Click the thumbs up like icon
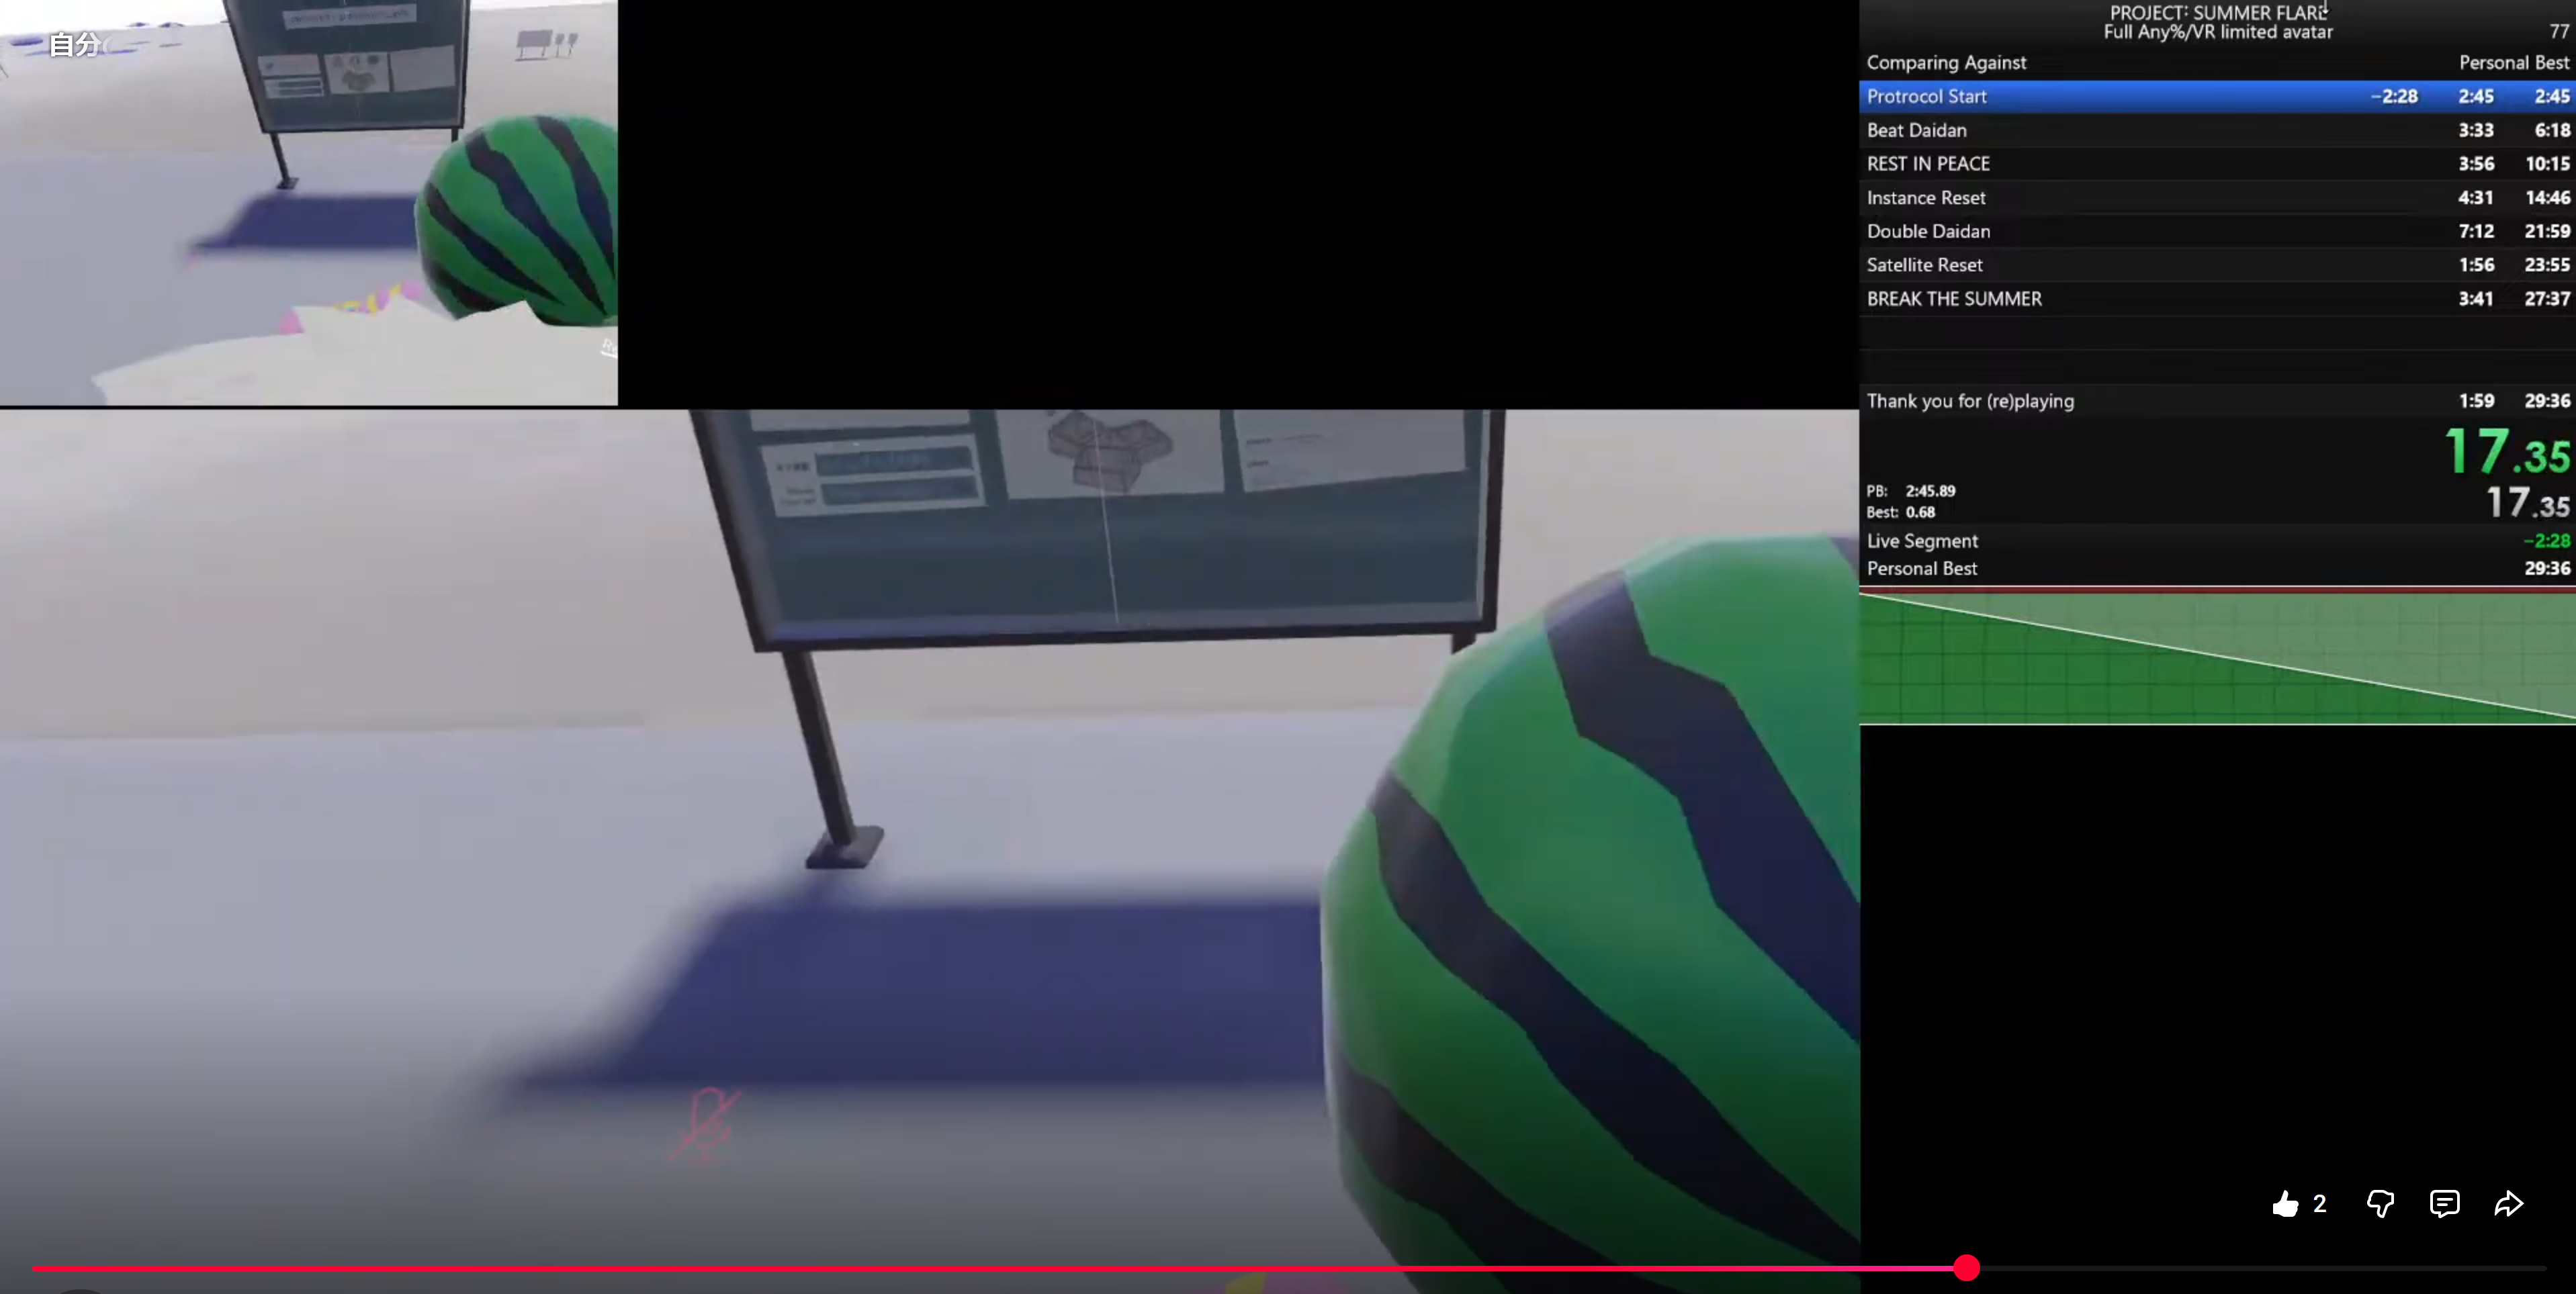2576x1294 pixels. pyautogui.click(x=2284, y=1204)
